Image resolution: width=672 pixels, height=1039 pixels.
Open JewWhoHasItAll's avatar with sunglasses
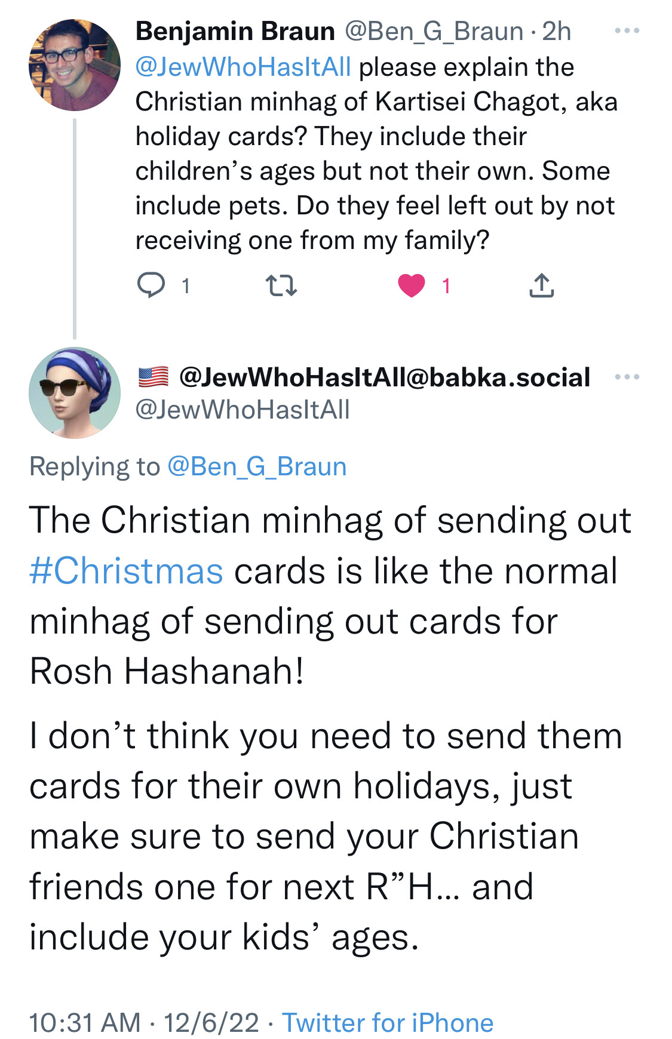(x=75, y=393)
